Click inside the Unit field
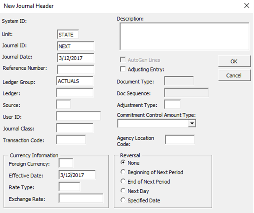The width and height of the screenshot is (254, 213). click(67, 34)
